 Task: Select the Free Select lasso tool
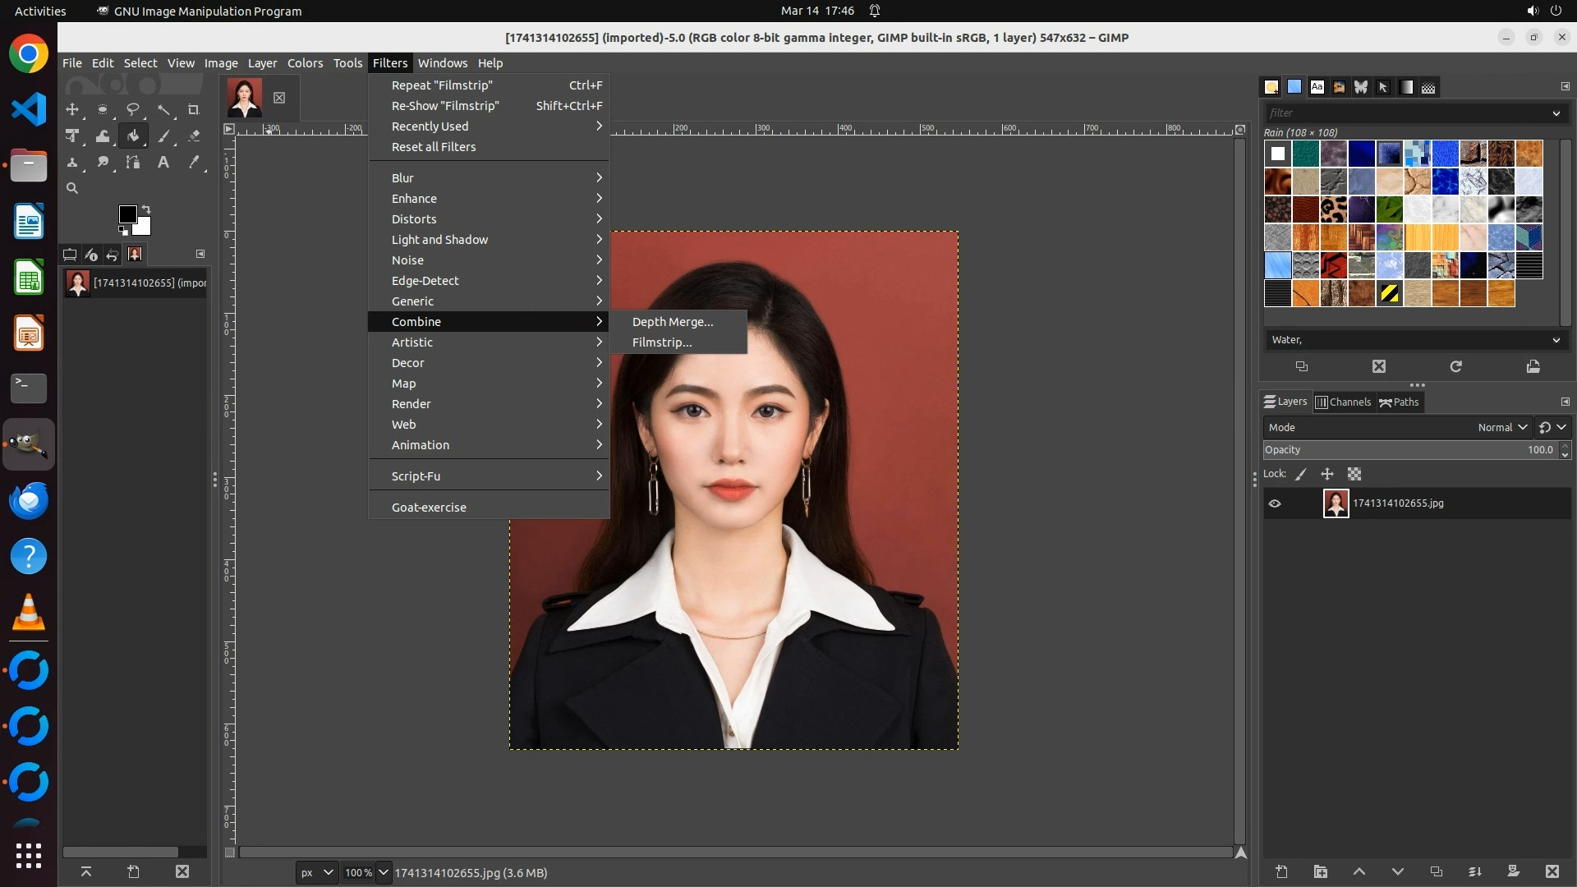(132, 109)
